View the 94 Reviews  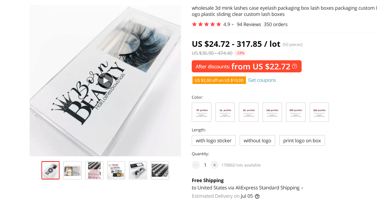249,24
